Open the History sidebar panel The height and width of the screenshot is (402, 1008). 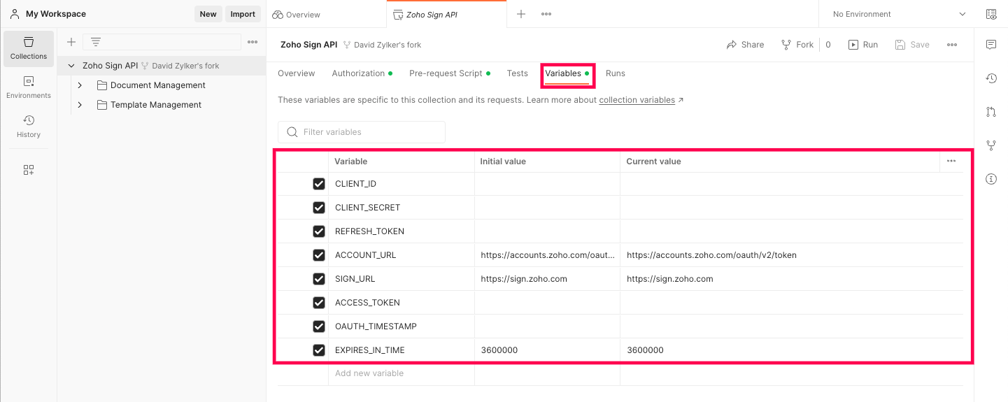[28, 127]
